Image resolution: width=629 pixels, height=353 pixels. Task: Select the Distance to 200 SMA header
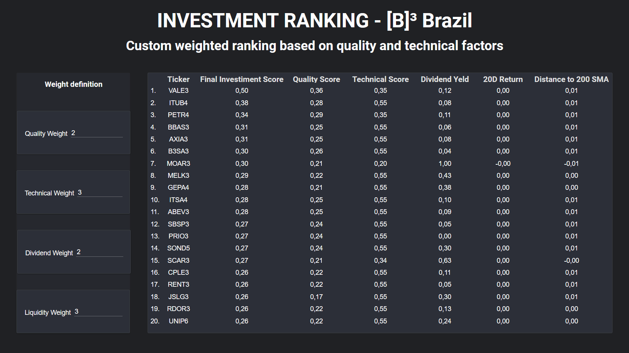point(571,79)
